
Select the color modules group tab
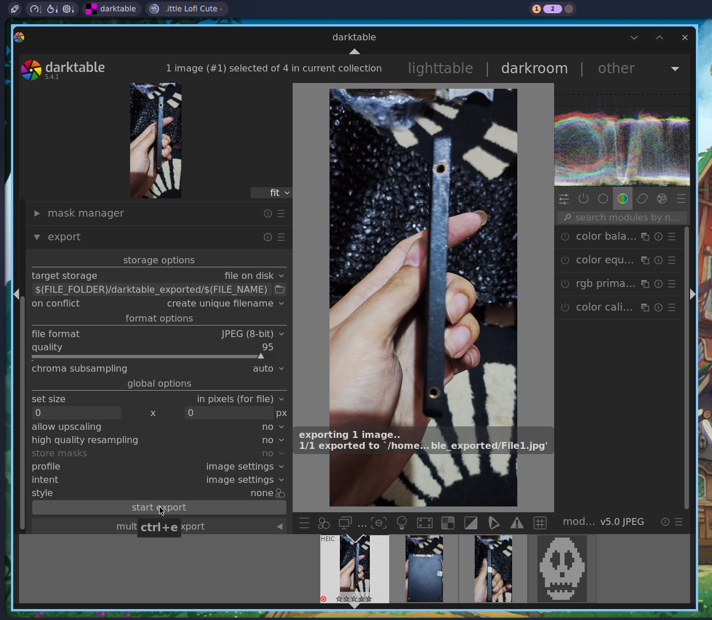(623, 199)
